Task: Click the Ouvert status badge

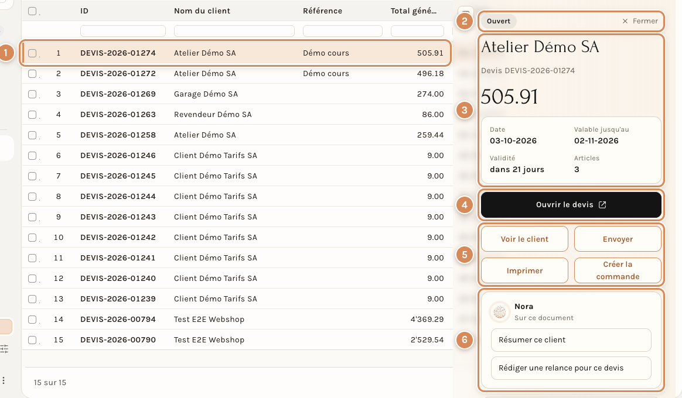Action: point(499,21)
